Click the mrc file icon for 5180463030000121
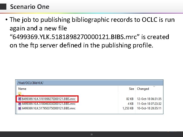 [x=20, y=104]
